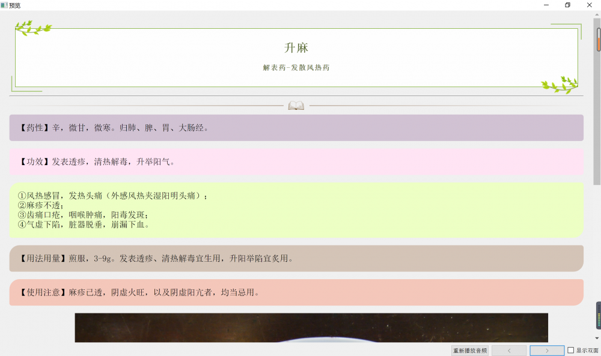This screenshot has height=356, width=601.
Task: Go to the next card arrow button
Action: click(547, 350)
